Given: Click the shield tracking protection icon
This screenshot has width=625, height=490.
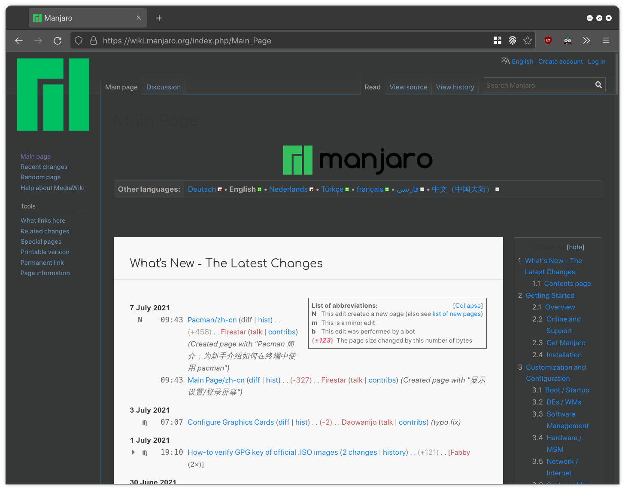Looking at the screenshot, I should (x=78, y=40).
